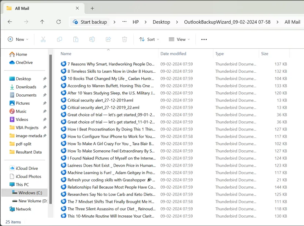304x226 pixels.
Task: Click the Share icon in toolbar
Action: (x=108, y=39)
